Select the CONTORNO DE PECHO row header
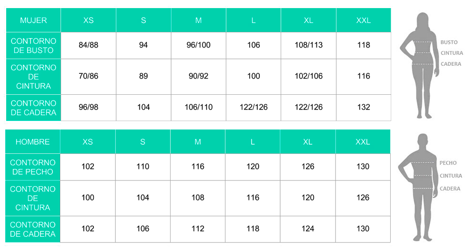Viewport: 467px width, 250px height. pyautogui.click(x=32, y=167)
